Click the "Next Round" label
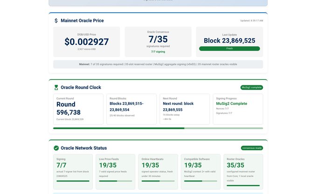Image resolution: width=317 pixels, height=194 pixels. coord(170,98)
